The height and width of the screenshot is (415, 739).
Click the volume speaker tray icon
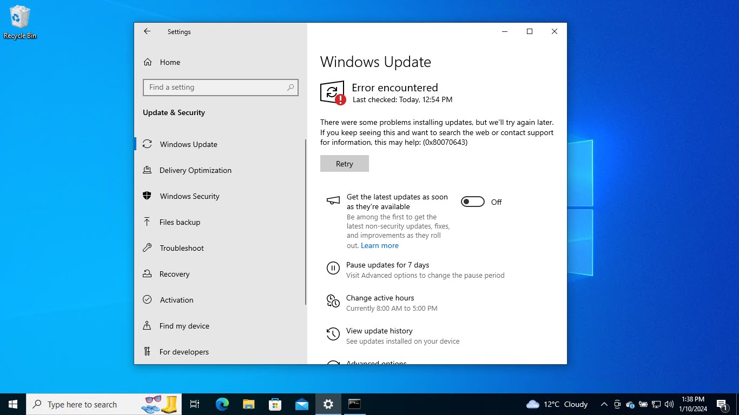coord(669,404)
